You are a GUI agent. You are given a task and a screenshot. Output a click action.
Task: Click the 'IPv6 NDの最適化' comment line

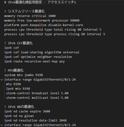click(x=19, y=107)
